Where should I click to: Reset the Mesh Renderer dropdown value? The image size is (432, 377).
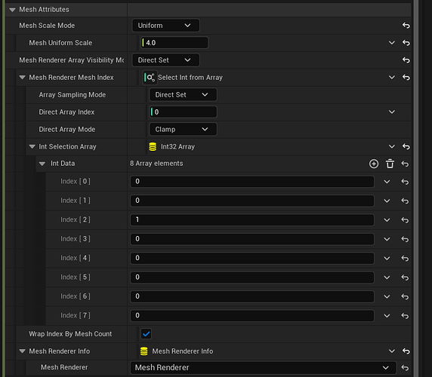(405, 368)
